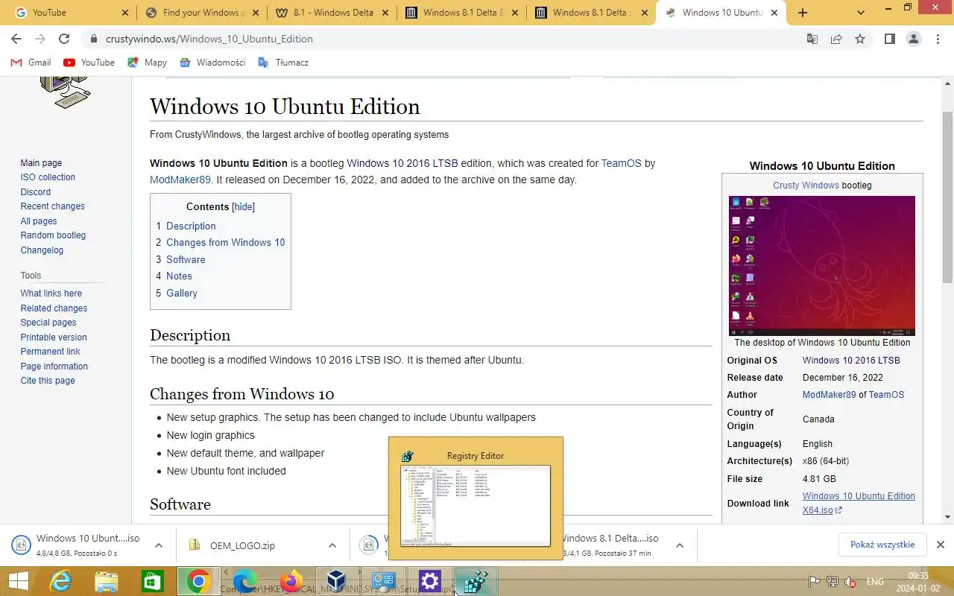View Recent changes in sidebar
The width and height of the screenshot is (954, 596).
pos(52,206)
